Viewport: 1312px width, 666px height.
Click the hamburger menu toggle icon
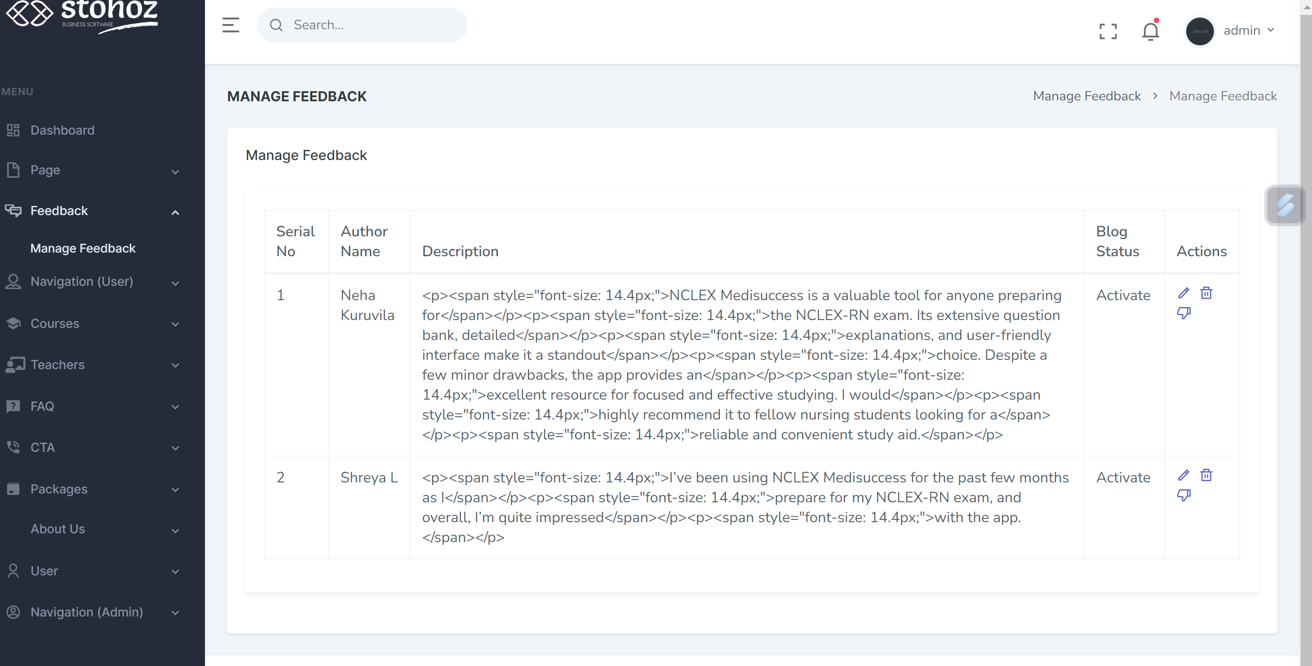[x=231, y=25]
